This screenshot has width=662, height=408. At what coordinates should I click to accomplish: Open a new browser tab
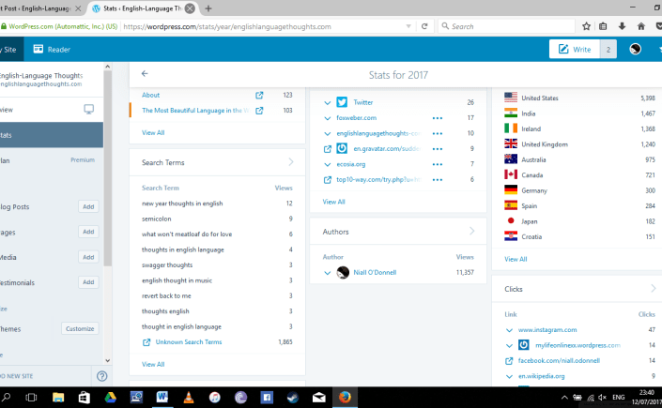coord(208,8)
